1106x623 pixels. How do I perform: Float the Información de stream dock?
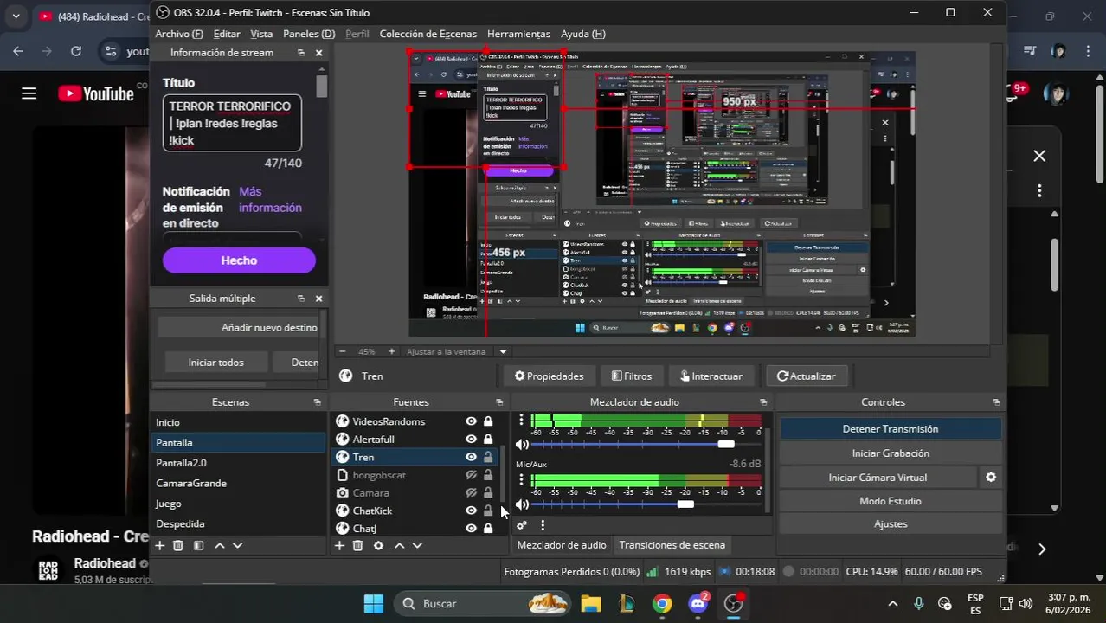[x=301, y=53]
